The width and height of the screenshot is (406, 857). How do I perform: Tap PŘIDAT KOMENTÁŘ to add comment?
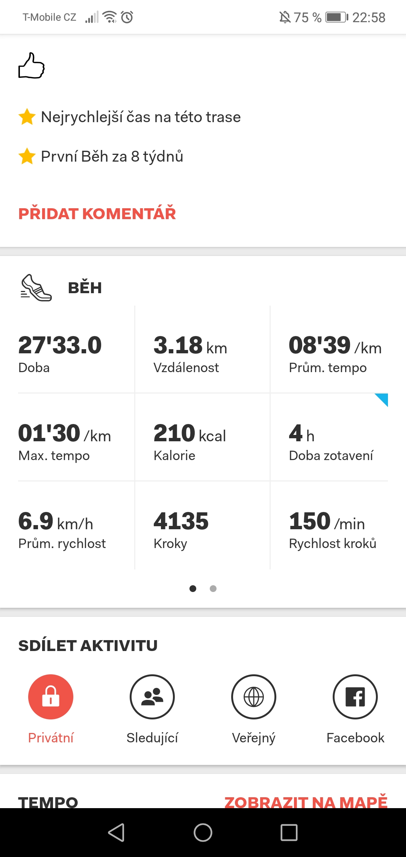click(x=97, y=213)
